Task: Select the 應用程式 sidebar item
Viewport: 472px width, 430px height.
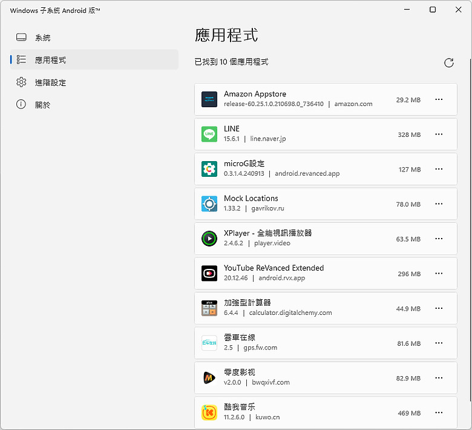Action: 94,60
